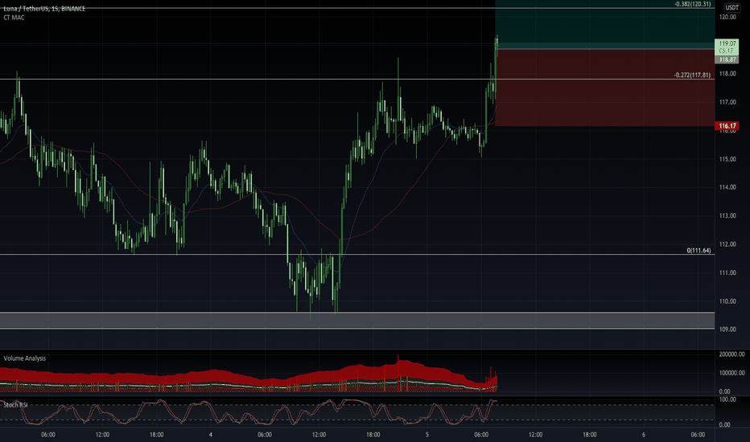Click the 118.00 price axis label
Image resolution: width=750 pixels, height=442 pixels.
(727, 74)
